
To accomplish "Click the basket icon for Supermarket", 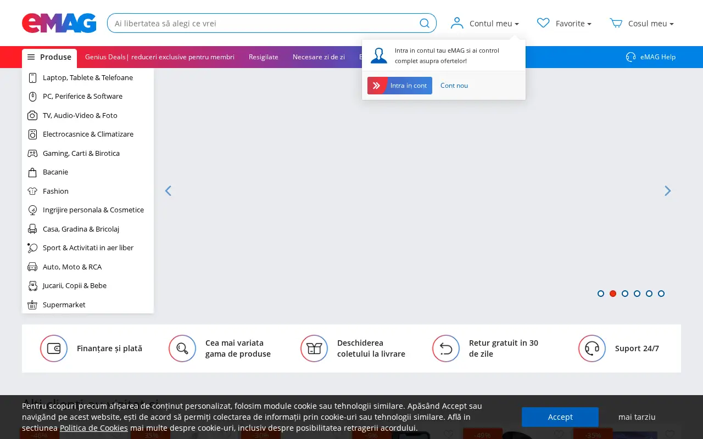I will point(32,305).
